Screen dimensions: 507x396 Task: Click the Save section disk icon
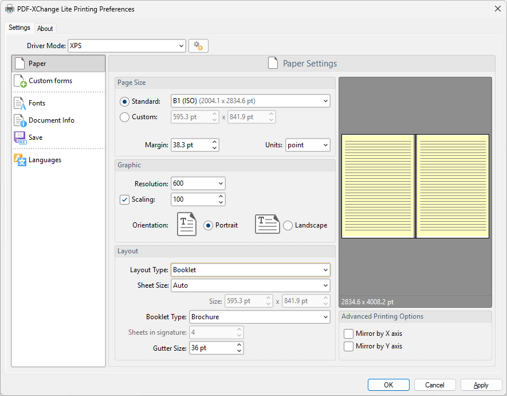pyautogui.click(x=20, y=138)
